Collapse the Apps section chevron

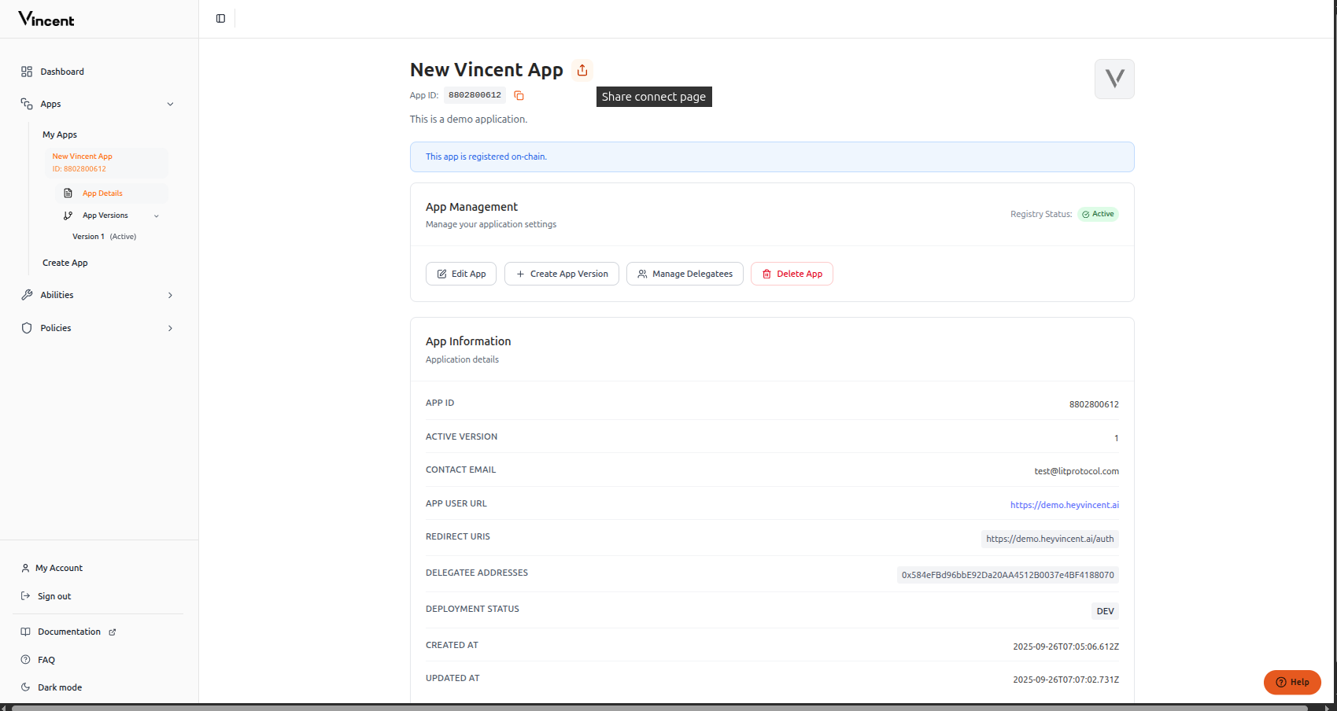(171, 103)
